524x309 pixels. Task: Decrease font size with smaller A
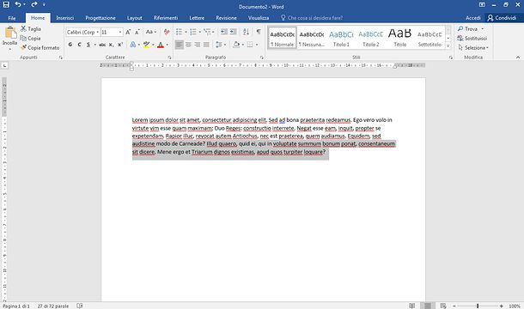tap(137, 32)
